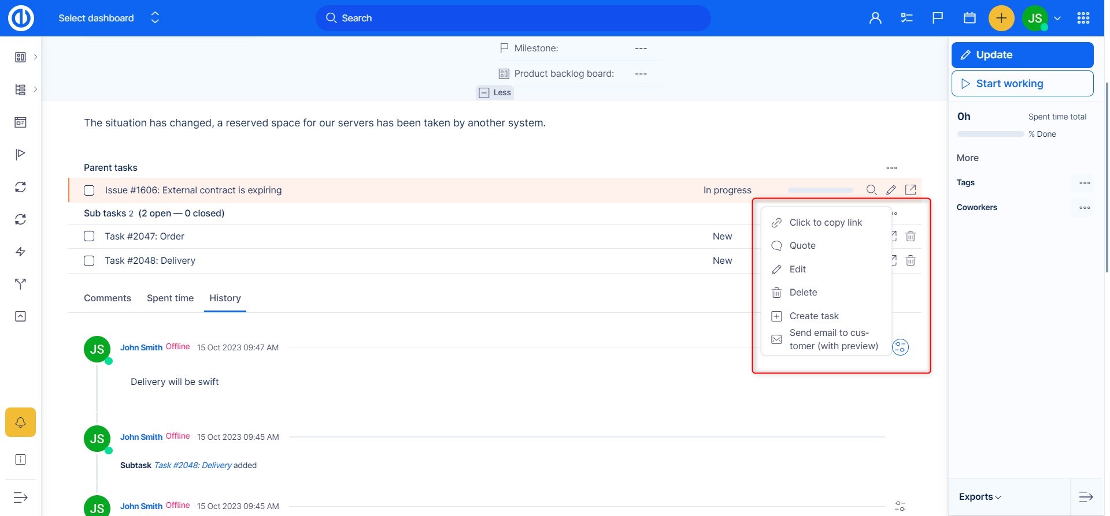Collapse details with the Less toggle

[x=495, y=93]
